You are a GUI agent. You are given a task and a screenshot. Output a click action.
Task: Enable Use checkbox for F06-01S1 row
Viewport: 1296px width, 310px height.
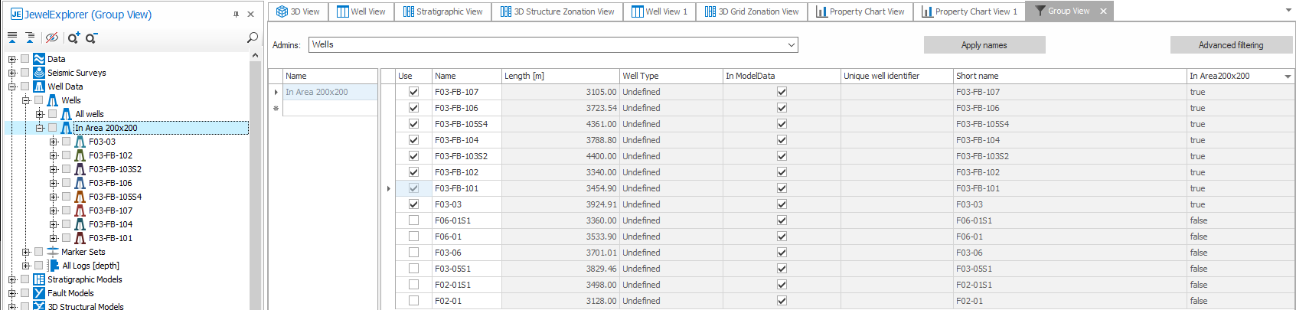pyautogui.click(x=413, y=220)
